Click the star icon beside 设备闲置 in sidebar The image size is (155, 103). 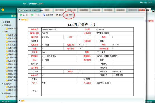tap(7, 48)
